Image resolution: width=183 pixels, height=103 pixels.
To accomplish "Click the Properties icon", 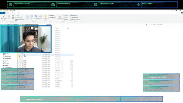I will pos(60,16).
